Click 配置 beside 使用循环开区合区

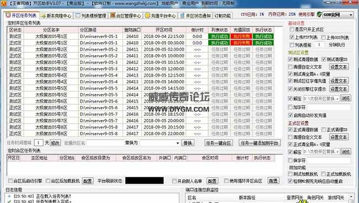tap(273, 181)
